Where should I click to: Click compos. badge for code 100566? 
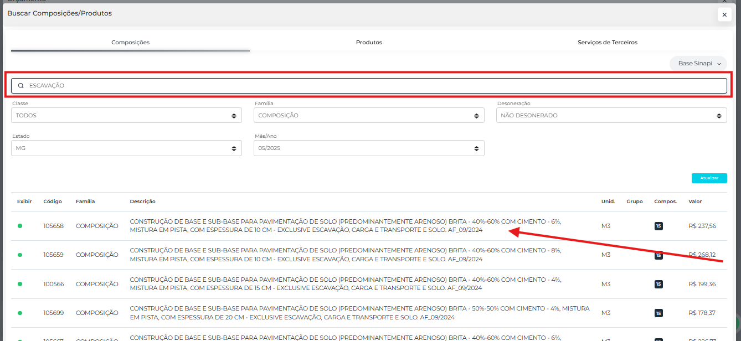(x=658, y=284)
